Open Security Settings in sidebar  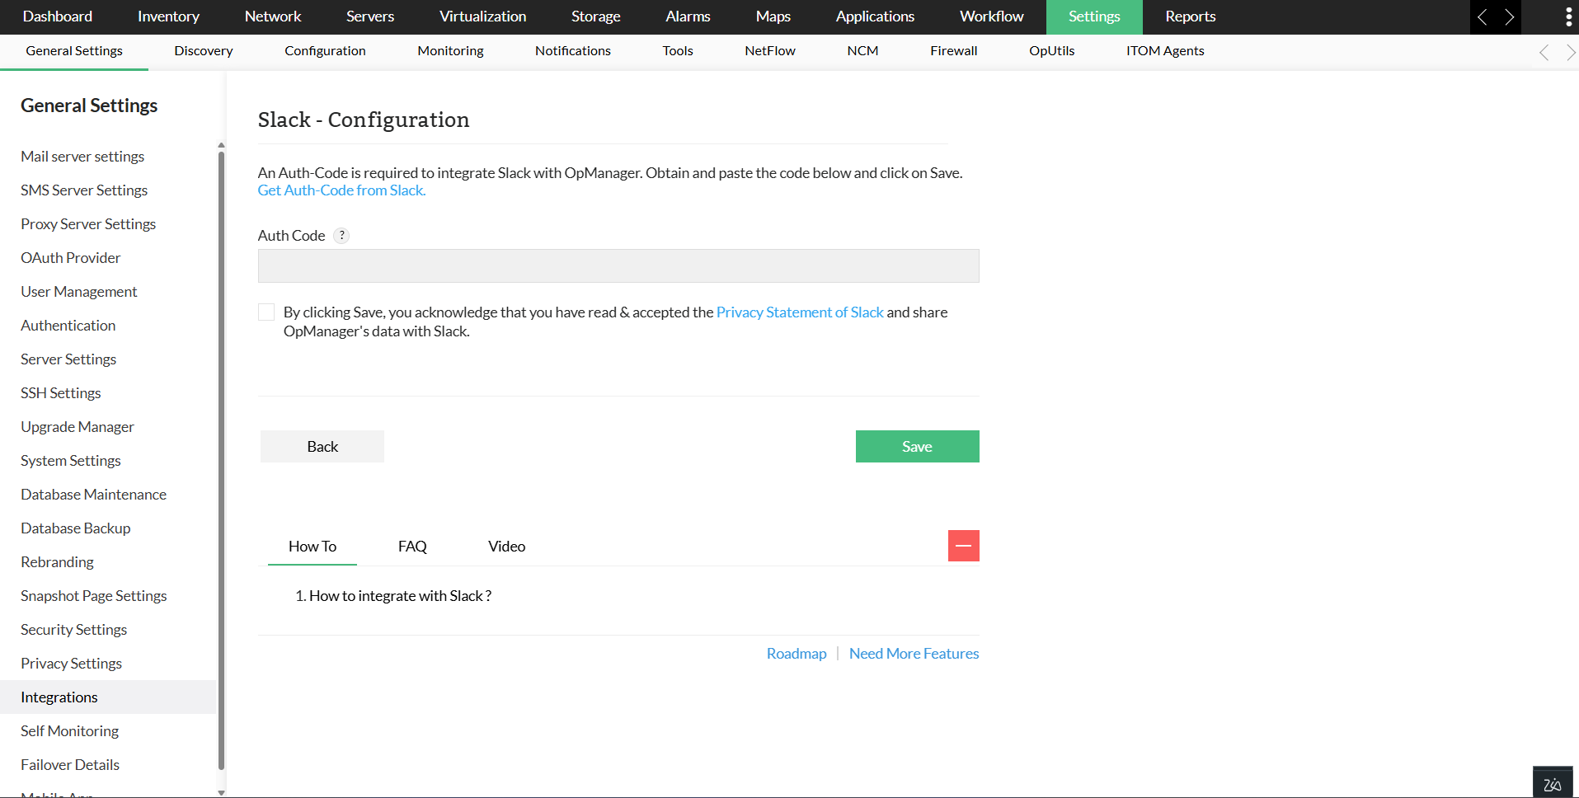click(74, 630)
